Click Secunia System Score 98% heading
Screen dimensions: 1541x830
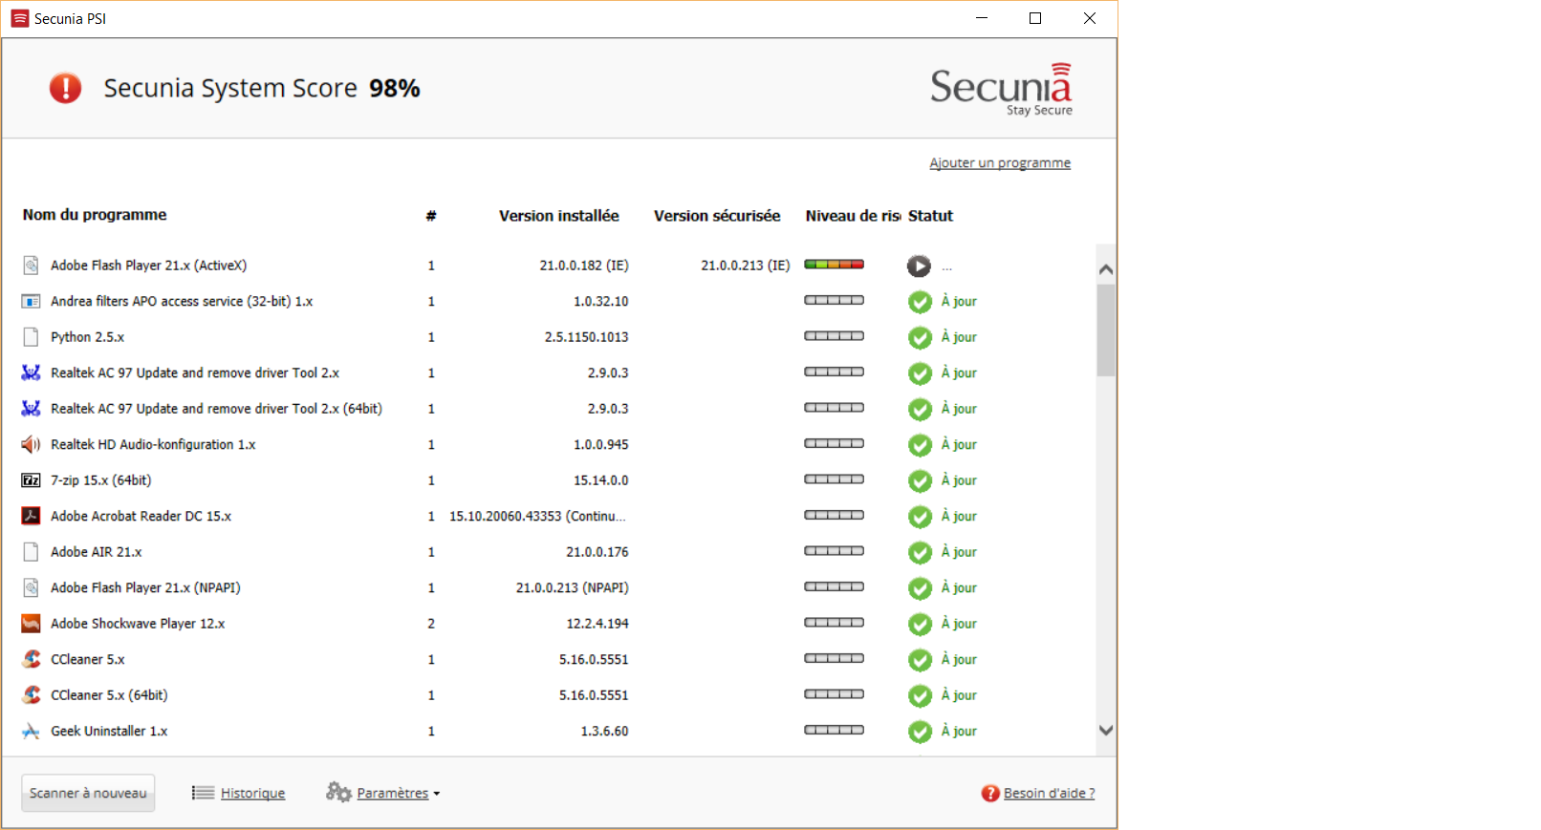coord(262,88)
